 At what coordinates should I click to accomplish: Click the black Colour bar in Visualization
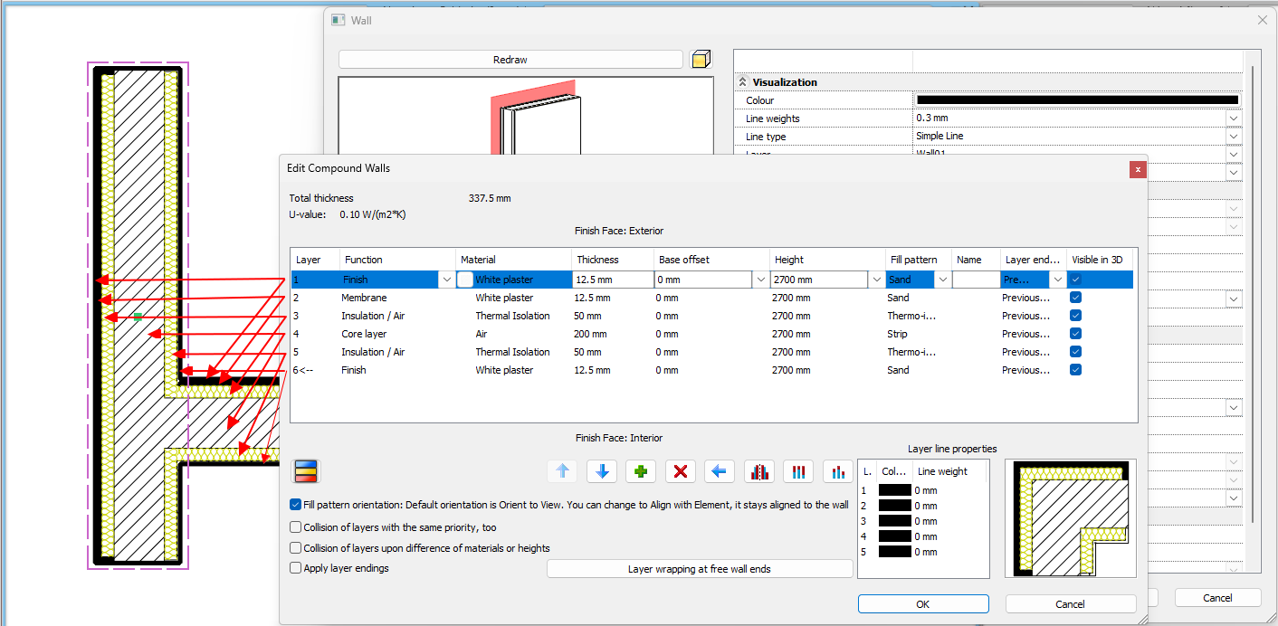coord(1077,100)
